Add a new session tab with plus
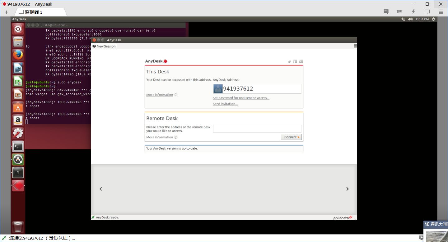448x242 pixels. [7, 12]
